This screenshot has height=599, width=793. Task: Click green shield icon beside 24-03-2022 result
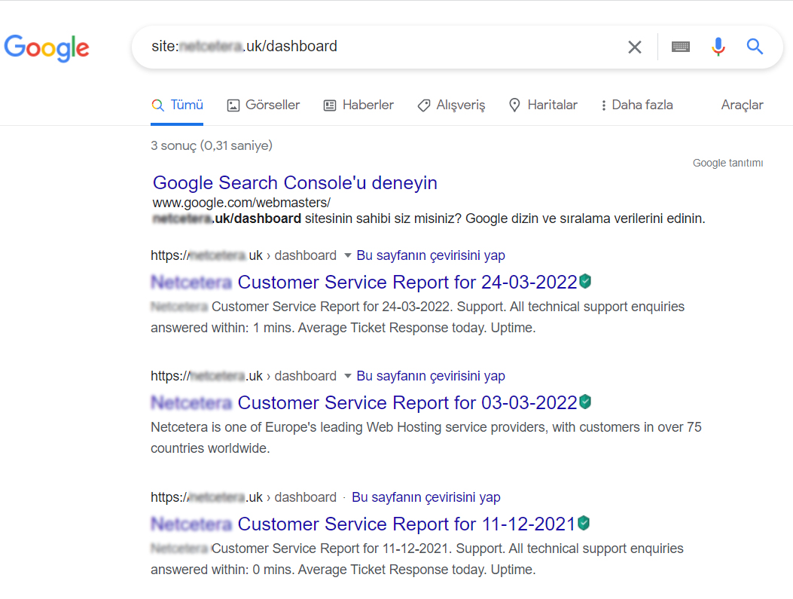[585, 281]
